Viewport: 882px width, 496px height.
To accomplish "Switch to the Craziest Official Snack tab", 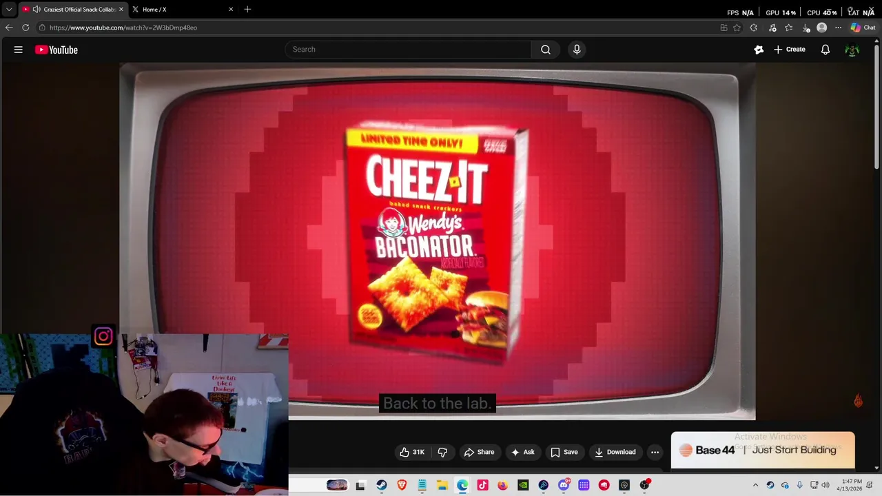I will click(74, 10).
